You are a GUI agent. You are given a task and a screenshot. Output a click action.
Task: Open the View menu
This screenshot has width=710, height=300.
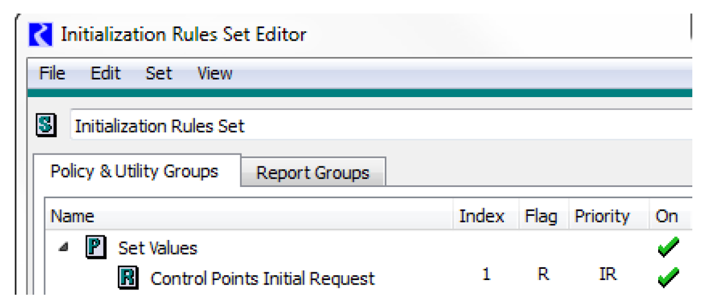click(214, 74)
